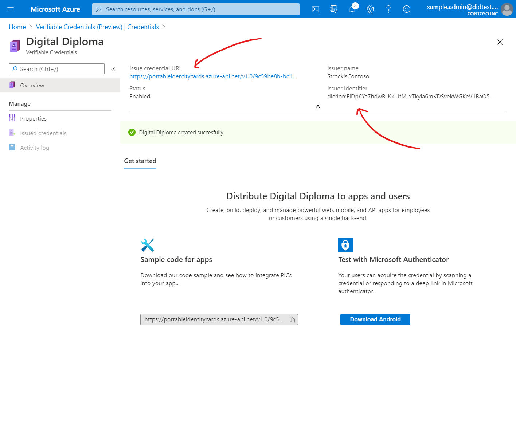Select the Get started tab

pyautogui.click(x=140, y=161)
